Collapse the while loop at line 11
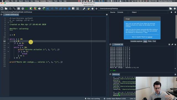The width and height of the screenshot is (177, 100). click(x=8, y=39)
